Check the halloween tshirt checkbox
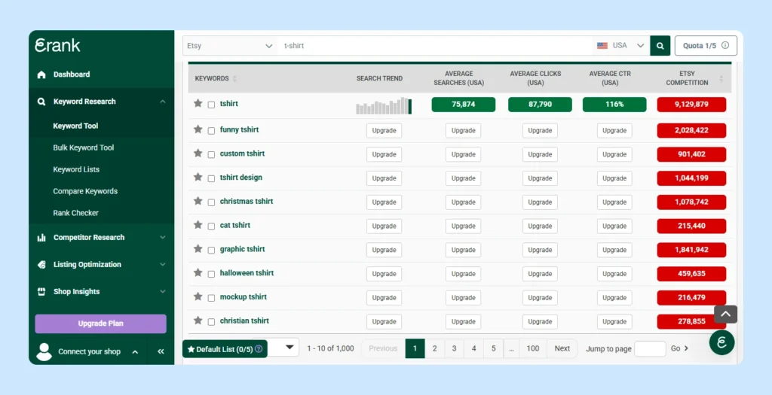Image resolution: width=772 pixels, height=395 pixels. (211, 274)
